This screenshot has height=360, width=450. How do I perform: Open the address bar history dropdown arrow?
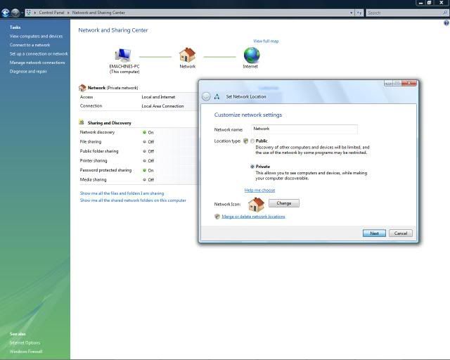[x=350, y=13]
